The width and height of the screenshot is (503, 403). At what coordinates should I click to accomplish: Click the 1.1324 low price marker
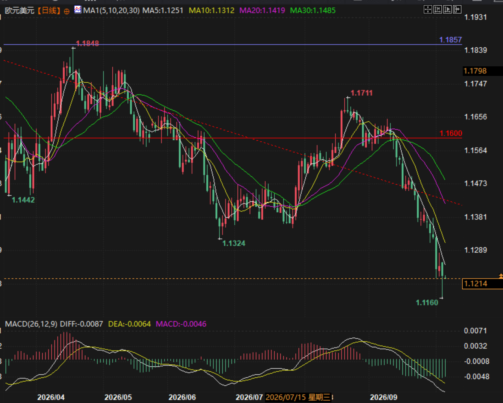click(234, 243)
